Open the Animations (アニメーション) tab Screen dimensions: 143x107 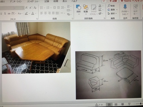pyautogui.click(x=16, y=1)
